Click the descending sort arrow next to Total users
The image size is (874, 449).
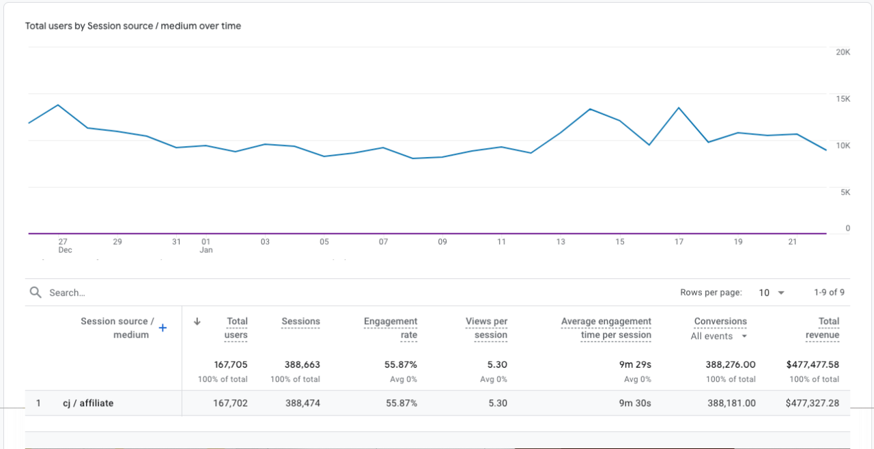pyautogui.click(x=198, y=321)
